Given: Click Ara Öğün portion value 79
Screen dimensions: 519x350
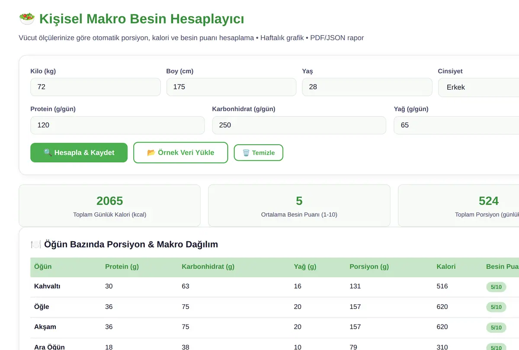Looking at the screenshot, I should 353,347.
